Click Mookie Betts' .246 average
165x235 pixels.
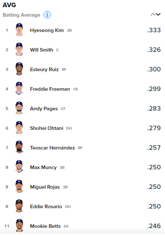point(154,226)
